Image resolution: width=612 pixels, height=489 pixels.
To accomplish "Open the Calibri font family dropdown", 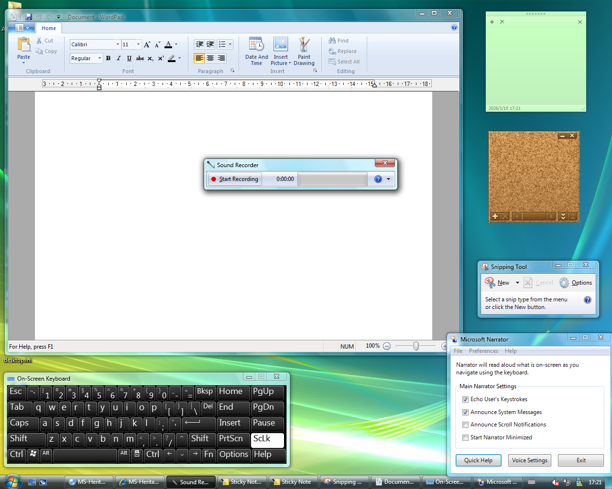I will [x=118, y=44].
